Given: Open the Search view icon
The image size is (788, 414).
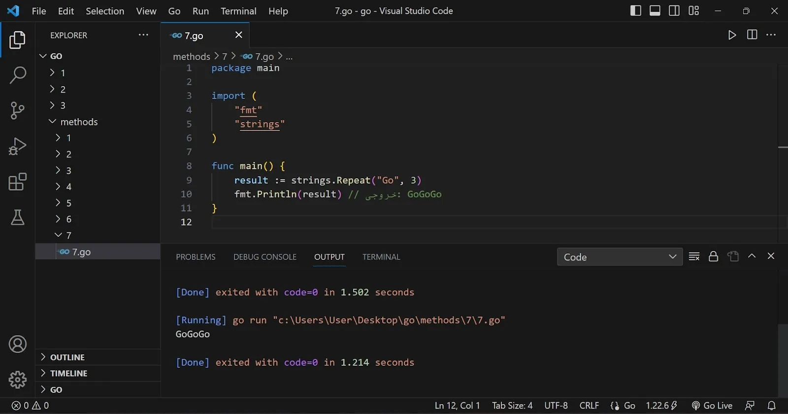Looking at the screenshot, I should pyautogui.click(x=17, y=75).
